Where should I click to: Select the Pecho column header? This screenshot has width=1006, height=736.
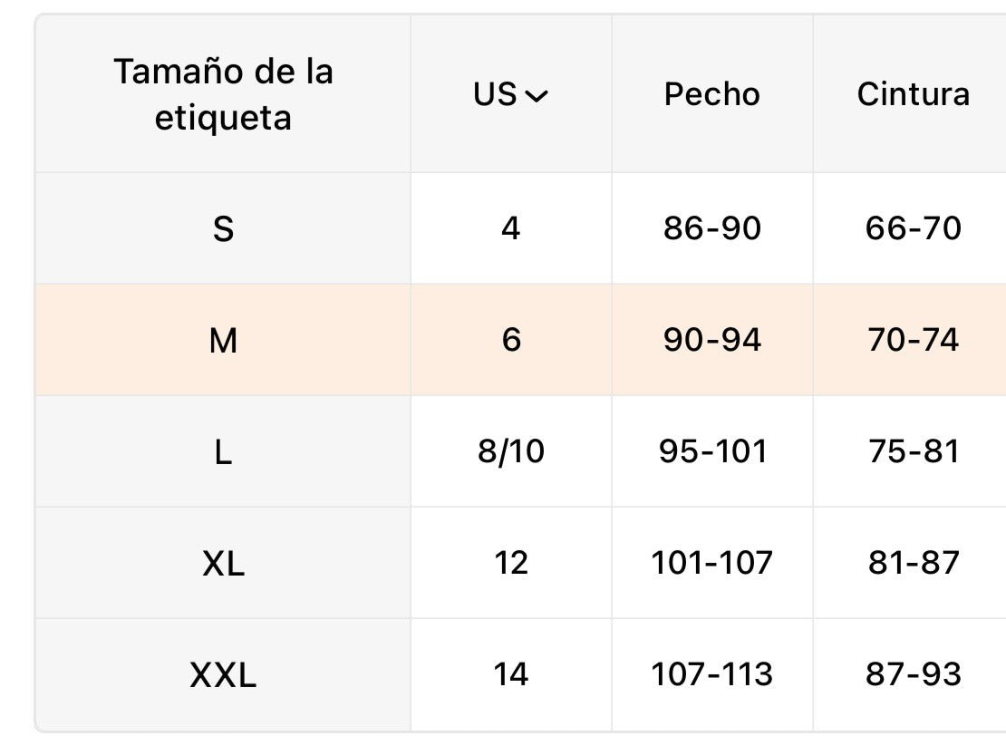tap(712, 94)
